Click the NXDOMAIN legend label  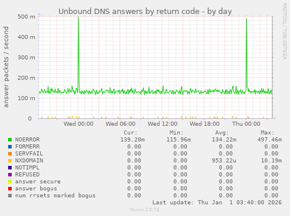(29, 161)
